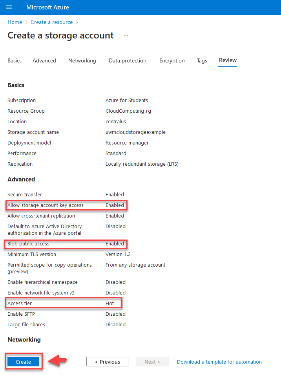Click the chevron after Create a resource

pos(77,22)
